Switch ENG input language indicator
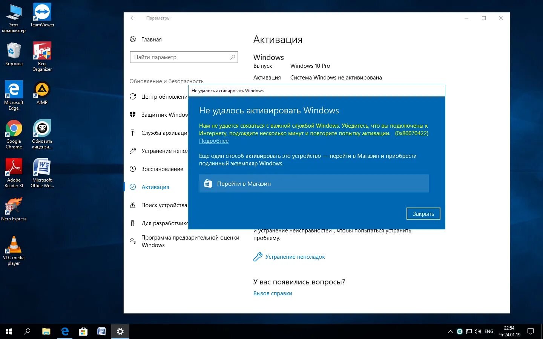 click(489, 331)
